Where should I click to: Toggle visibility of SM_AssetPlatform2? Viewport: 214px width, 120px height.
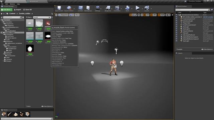click(176, 35)
